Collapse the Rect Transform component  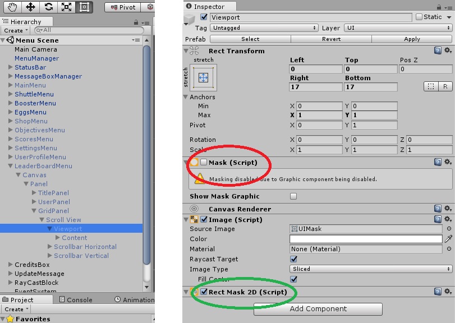186,50
